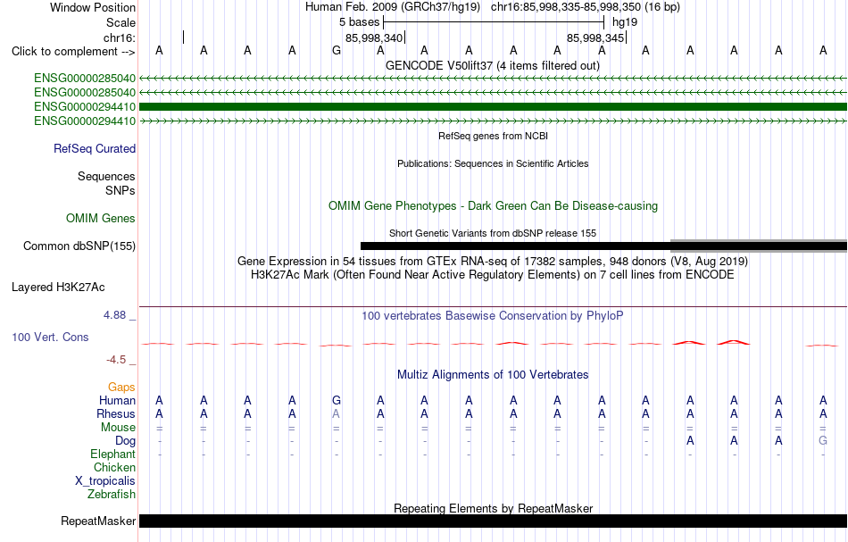Open 'Publications: Sequences in Scientific Articles' title
The width and height of the screenshot is (848, 542).
[x=493, y=163]
